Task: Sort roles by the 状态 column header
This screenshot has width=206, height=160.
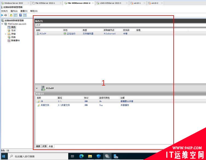Action: click(x=65, y=30)
